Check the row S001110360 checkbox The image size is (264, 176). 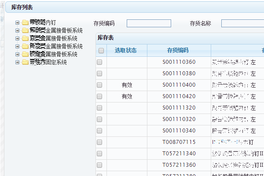pos(99,62)
